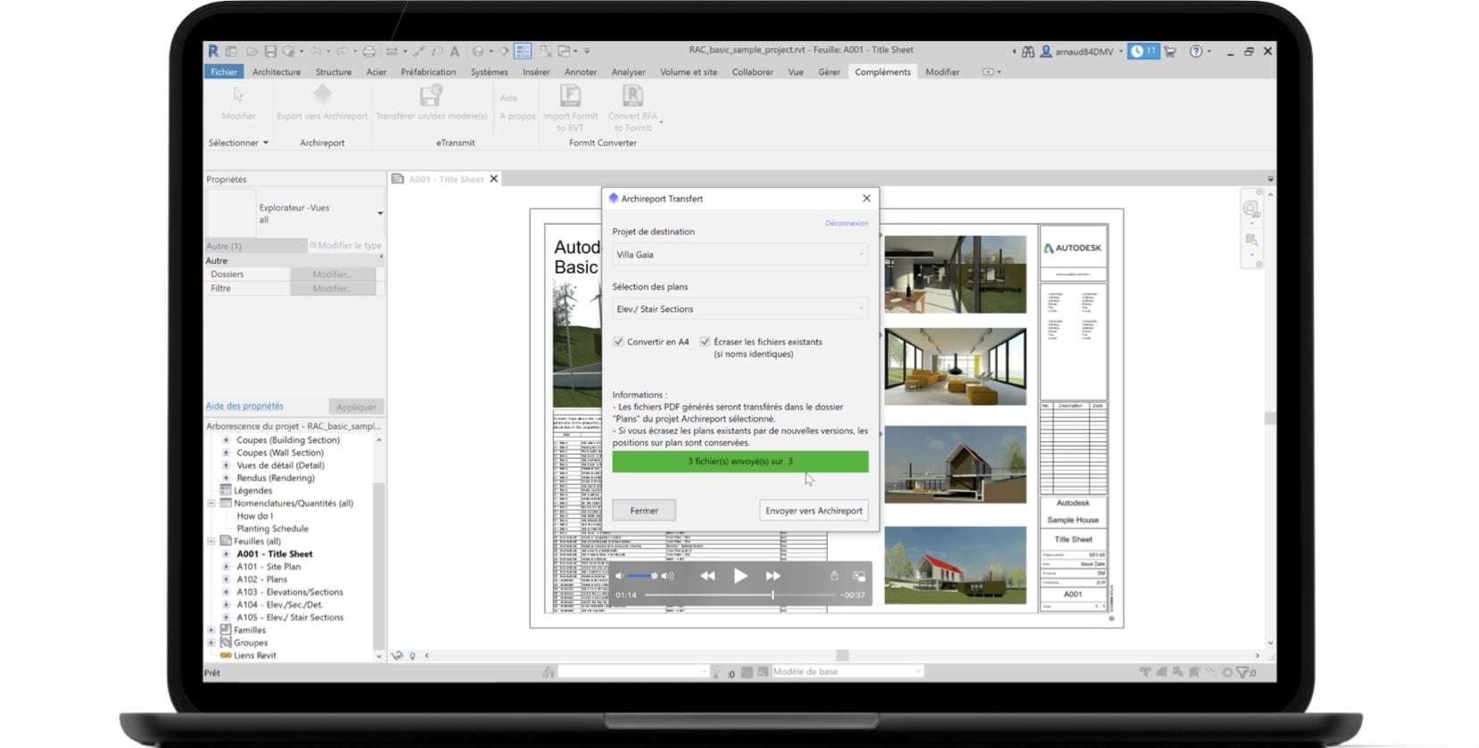Image resolution: width=1479 pixels, height=748 pixels.
Task: Click the volume slider in video controls
Action: pyautogui.click(x=643, y=576)
